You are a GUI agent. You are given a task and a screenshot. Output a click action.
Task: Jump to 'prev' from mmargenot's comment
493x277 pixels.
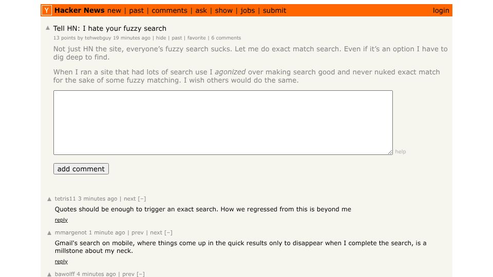pyautogui.click(x=138, y=232)
